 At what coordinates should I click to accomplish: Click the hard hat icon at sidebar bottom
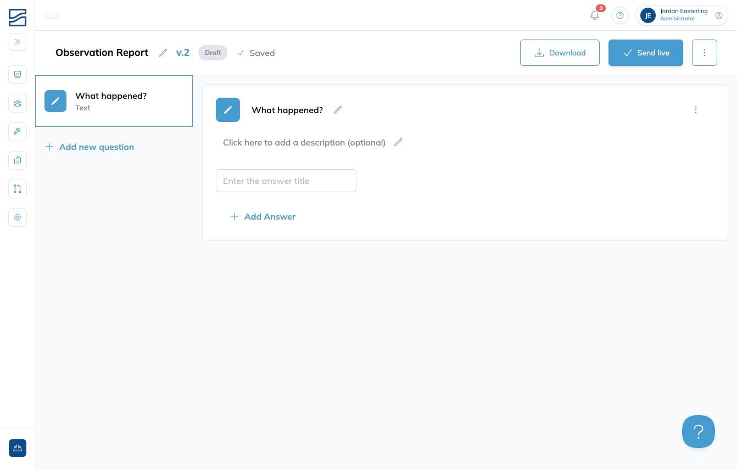point(18,448)
